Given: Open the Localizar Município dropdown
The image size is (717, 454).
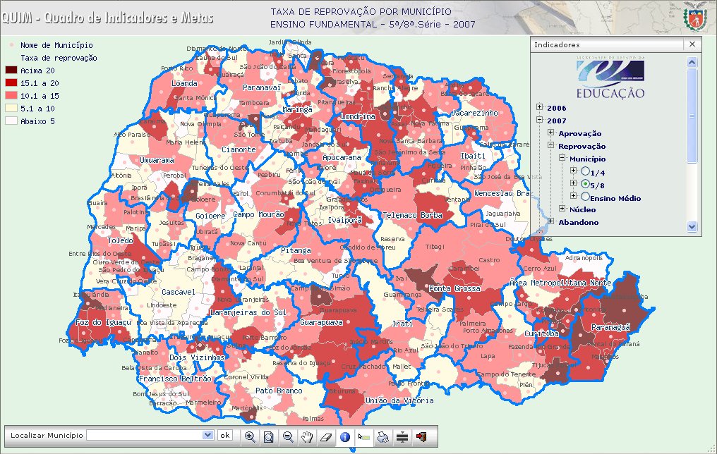Looking at the screenshot, I should [207, 435].
